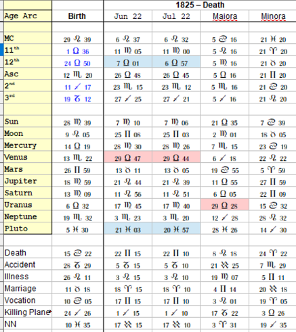
Task: Select the '2nd' house row label
Action: [9, 86]
